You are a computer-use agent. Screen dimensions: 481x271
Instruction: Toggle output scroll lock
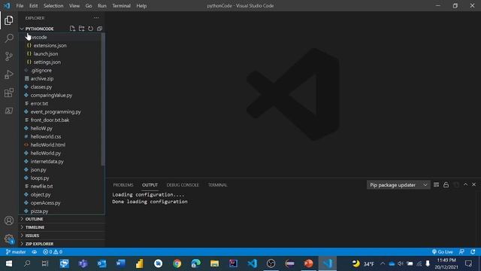pyautogui.click(x=446, y=184)
